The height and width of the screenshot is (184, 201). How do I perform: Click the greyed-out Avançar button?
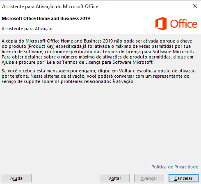coord(149,178)
